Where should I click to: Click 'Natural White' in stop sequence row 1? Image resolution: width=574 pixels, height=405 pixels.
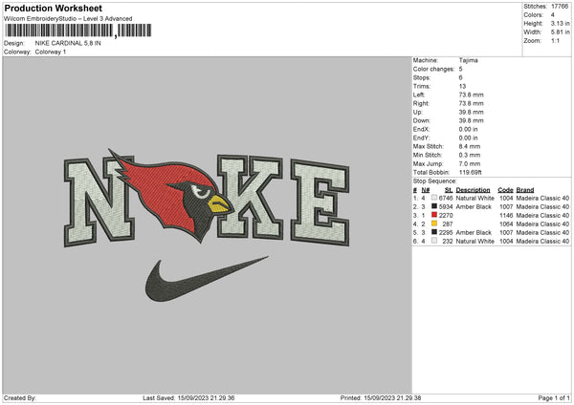[475, 198]
